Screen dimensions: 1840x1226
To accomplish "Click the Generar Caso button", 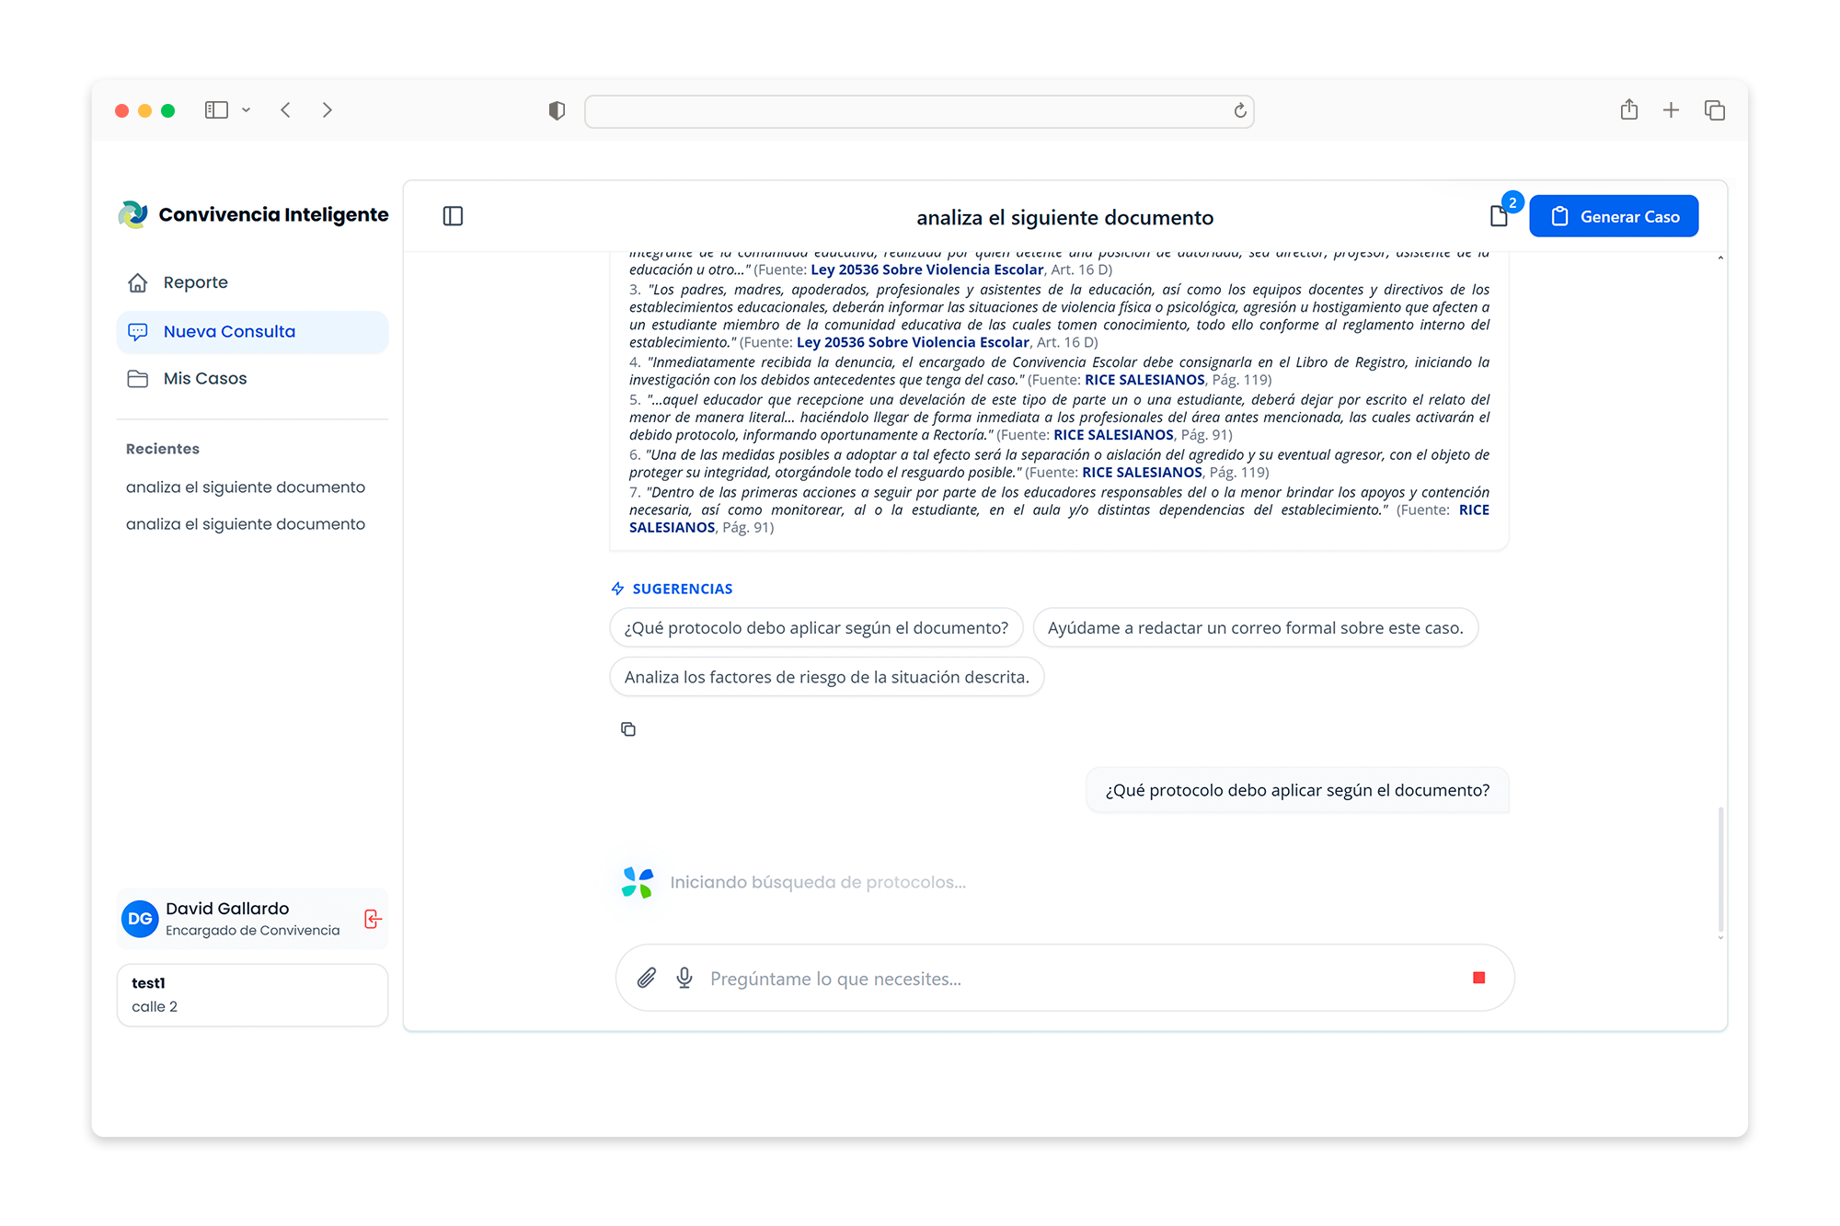I will click(x=1614, y=216).
